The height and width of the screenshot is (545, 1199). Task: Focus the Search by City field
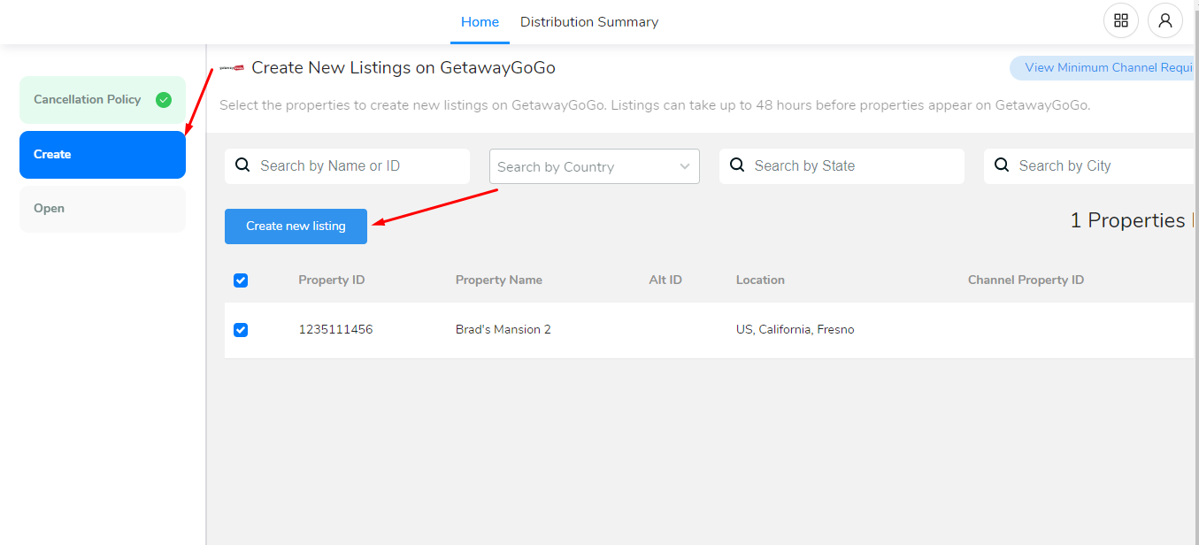pos(1090,166)
